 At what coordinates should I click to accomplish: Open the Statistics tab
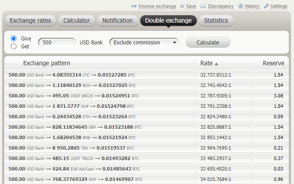(216, 20)
